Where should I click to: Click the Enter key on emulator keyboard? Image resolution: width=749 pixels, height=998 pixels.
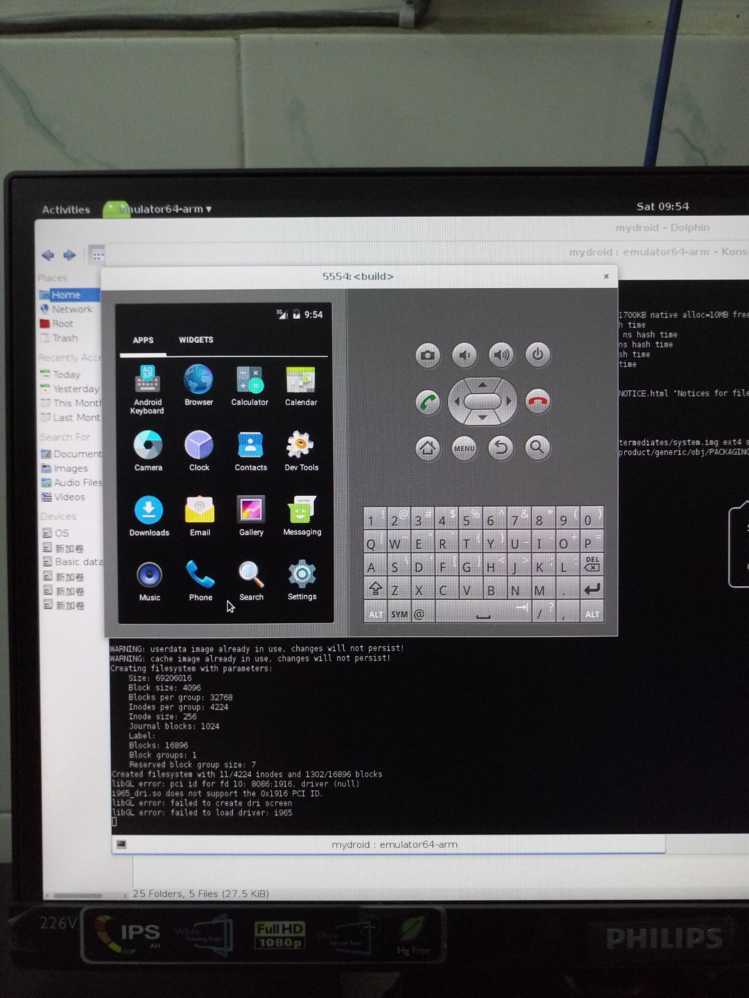pos(592,589)
